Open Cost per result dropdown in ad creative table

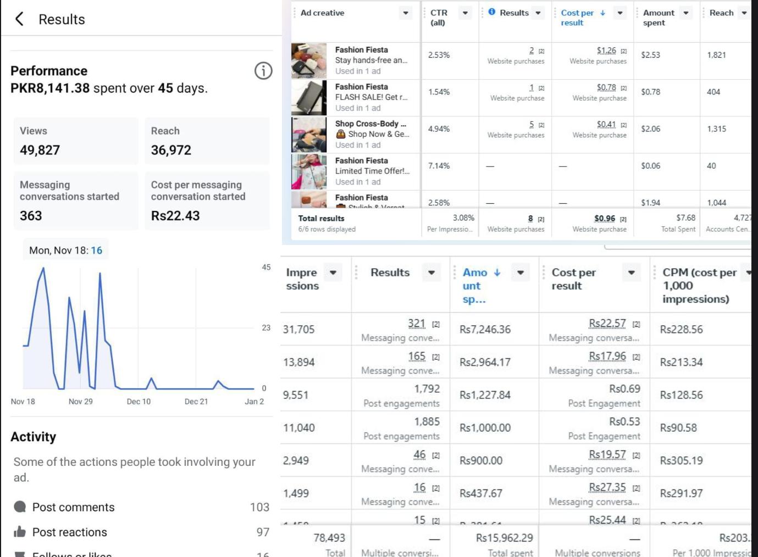pyautogui.click(x=620, y=13)
